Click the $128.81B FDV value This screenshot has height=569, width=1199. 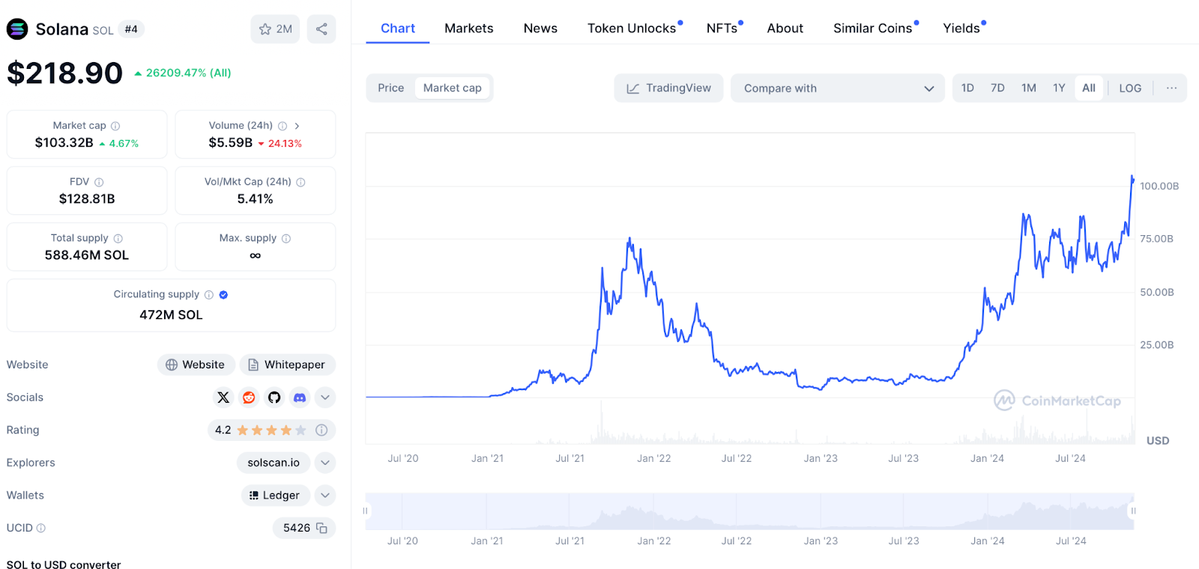pyautogui.click(x=87, y=198)
